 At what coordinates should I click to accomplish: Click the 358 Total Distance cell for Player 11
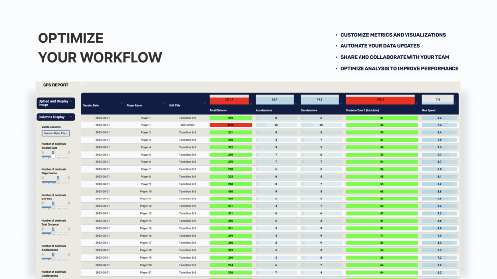(230, 199)
